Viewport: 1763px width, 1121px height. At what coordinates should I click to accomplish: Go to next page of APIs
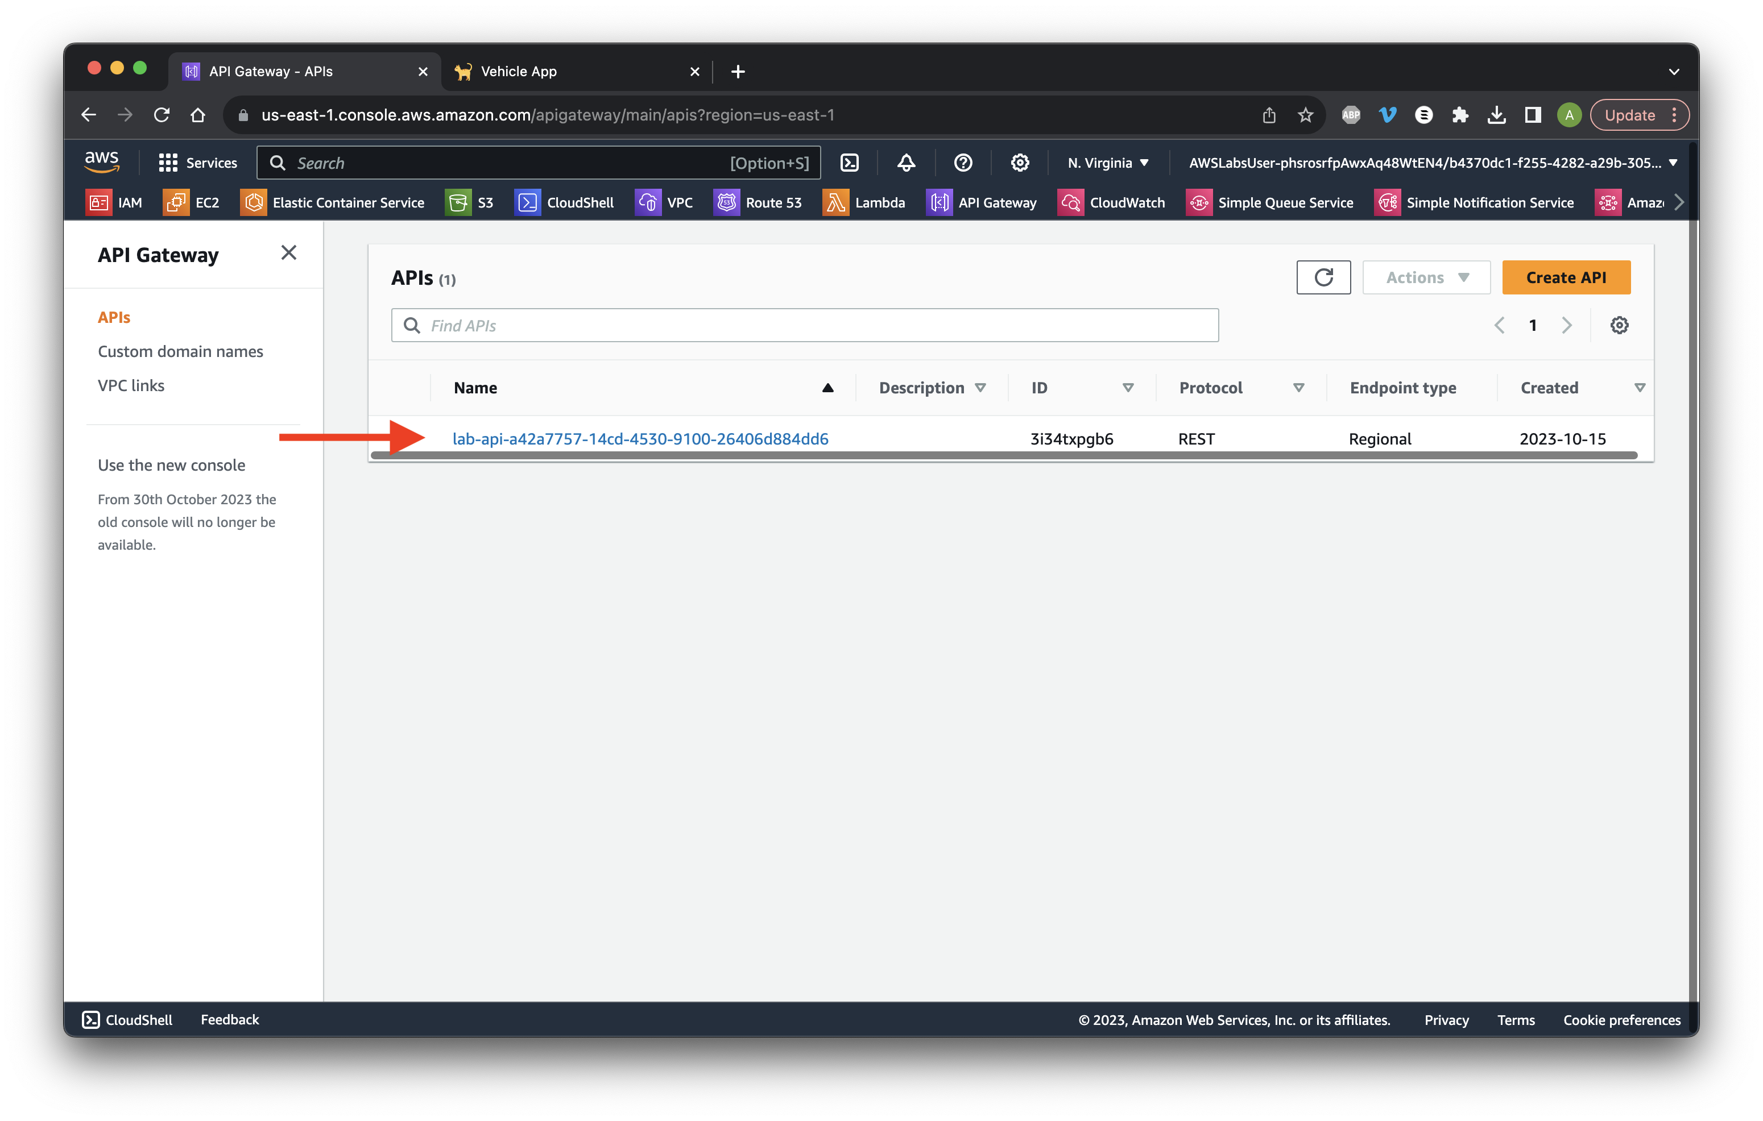point(1567,325)
